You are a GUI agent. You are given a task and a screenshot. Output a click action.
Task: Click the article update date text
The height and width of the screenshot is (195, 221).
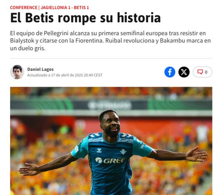click(x=65, y=75)
